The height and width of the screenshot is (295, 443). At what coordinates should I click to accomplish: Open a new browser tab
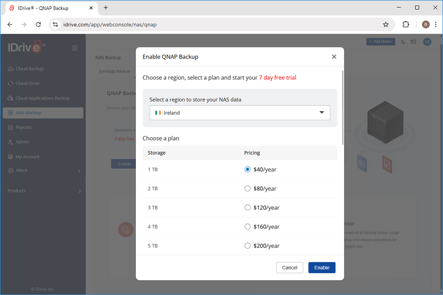coord(106,8)
